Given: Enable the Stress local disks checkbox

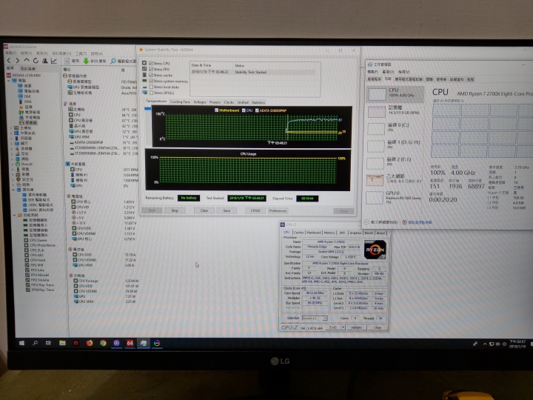Looking at the screenshot, I should (x=151, y=87).
